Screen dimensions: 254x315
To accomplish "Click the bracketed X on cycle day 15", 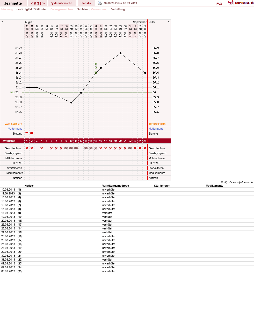I will 96,148.
